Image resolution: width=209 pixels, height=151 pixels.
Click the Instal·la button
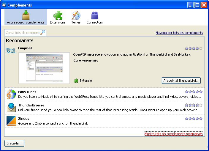pyautogui.click(x=14, y=143)
